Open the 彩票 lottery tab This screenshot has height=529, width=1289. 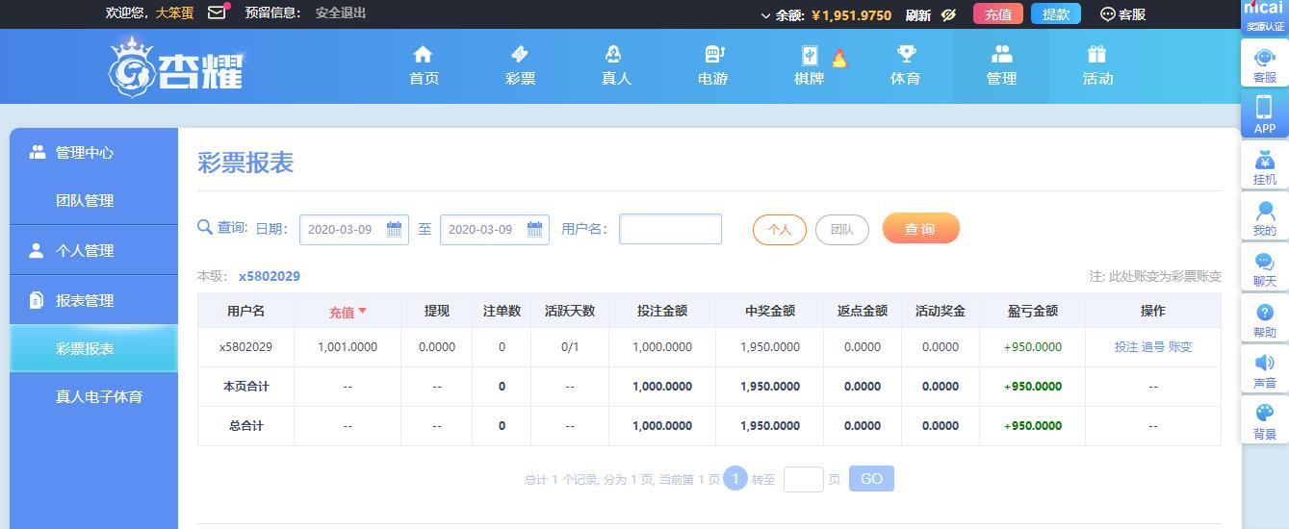coord(520,65)
